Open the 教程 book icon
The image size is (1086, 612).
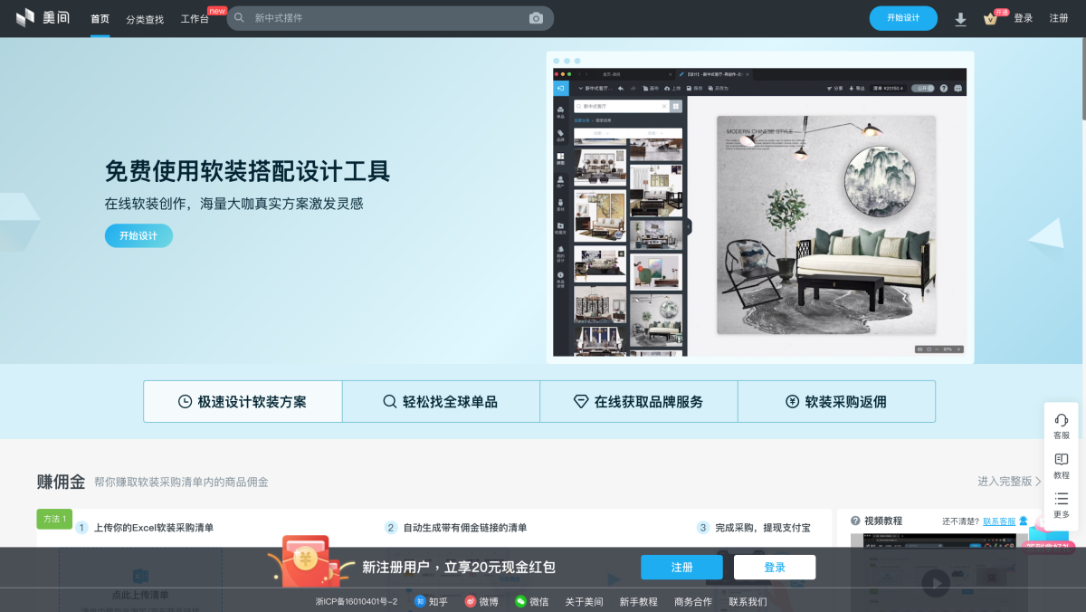[x=1062, y=460]
